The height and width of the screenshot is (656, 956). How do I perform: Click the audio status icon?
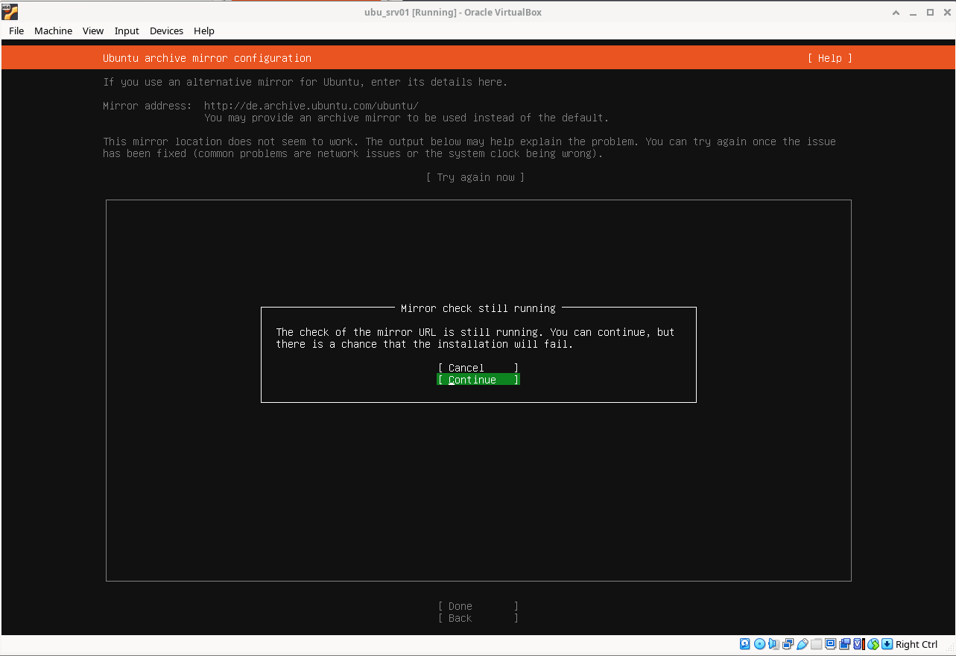[773, 644]
